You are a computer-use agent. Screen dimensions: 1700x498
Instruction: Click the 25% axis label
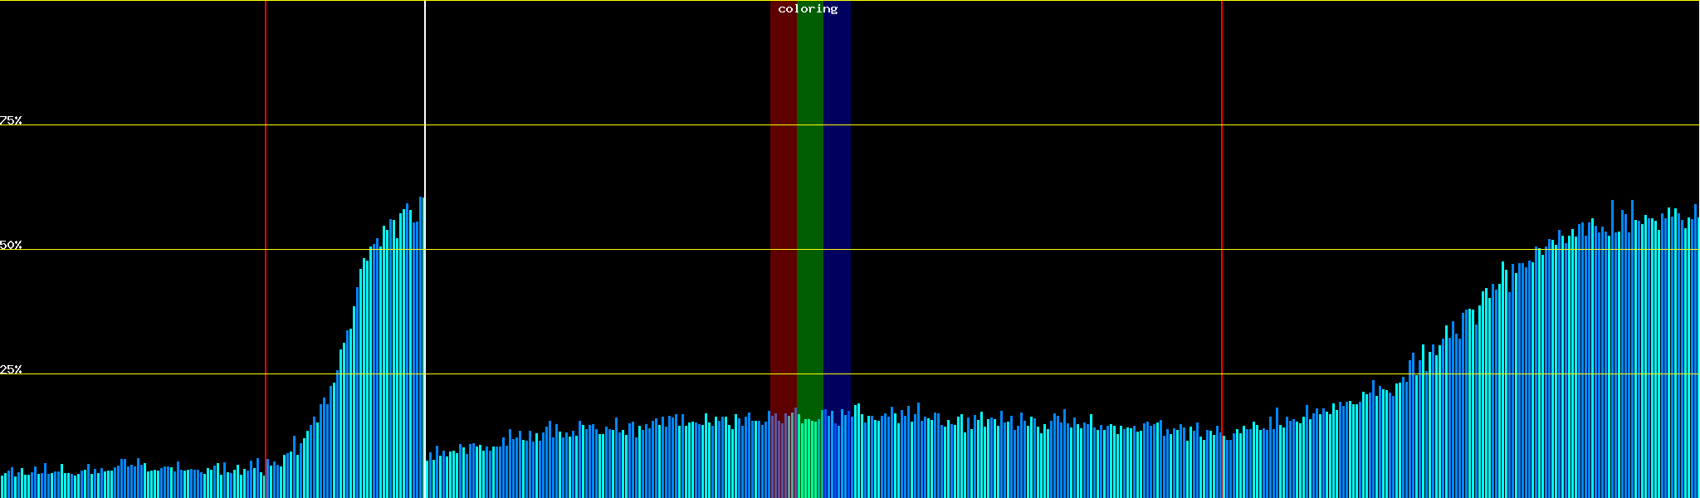[11, 369]
